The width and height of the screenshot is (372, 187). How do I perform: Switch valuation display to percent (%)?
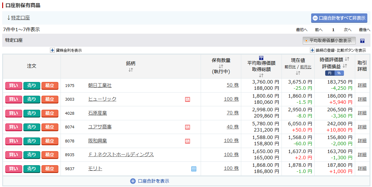339,73
